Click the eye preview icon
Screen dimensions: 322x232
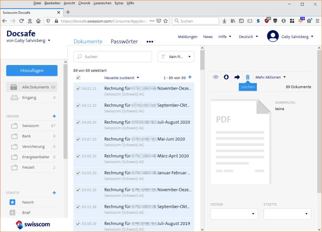coord(215,77)
